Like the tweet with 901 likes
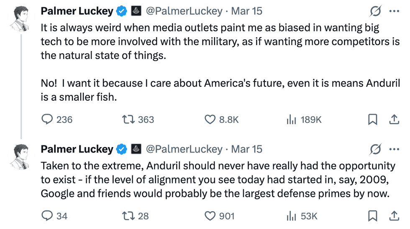410x229 pixels. 210,216
